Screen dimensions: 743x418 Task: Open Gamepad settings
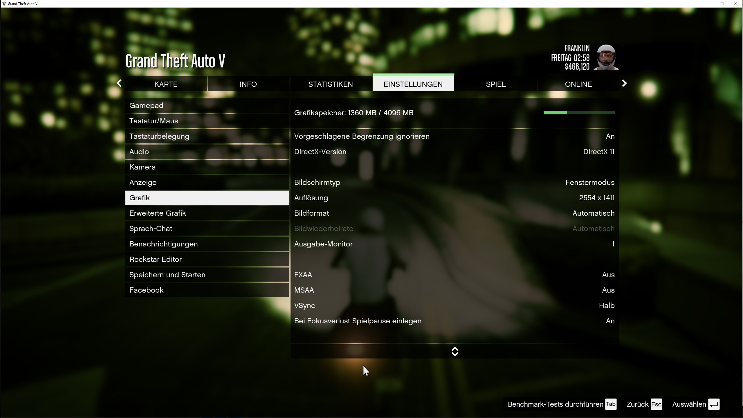point(207,105)
